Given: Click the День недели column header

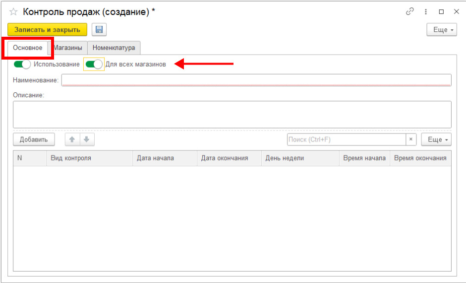Looking at the screenshot, I should pos(300,158).
